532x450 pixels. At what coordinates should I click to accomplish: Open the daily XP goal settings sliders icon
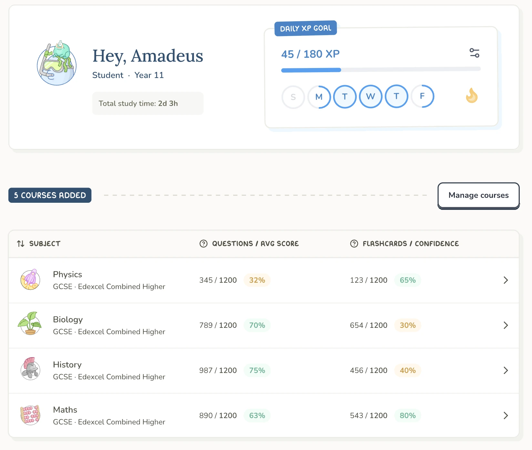[474, 53]
